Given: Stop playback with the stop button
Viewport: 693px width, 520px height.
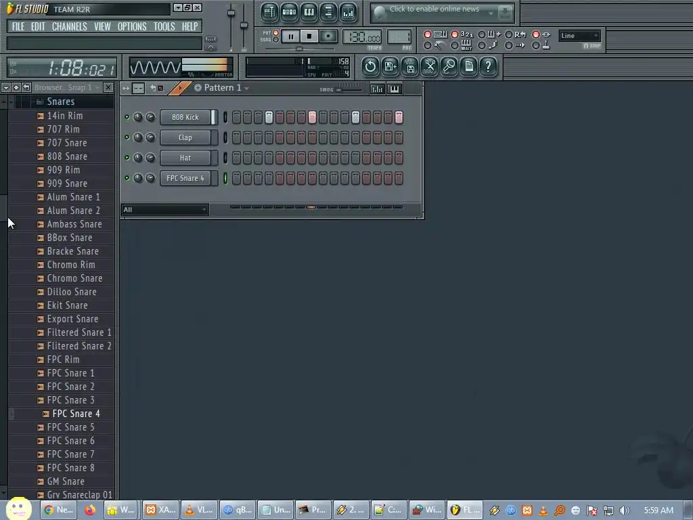Looking at the screenshot, I should [x=309, y=37].
